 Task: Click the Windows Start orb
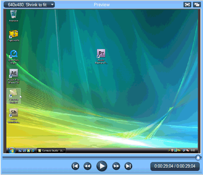pos(12,150)
